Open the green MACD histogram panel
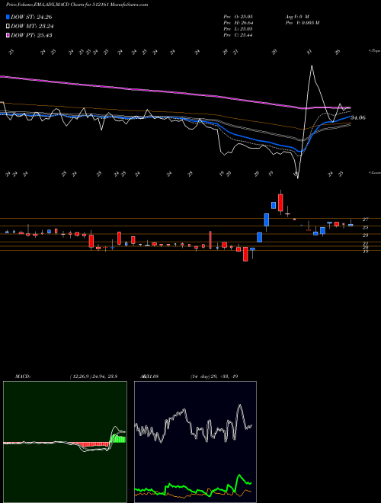Viewport: 381px width, 503px height. 65,442
